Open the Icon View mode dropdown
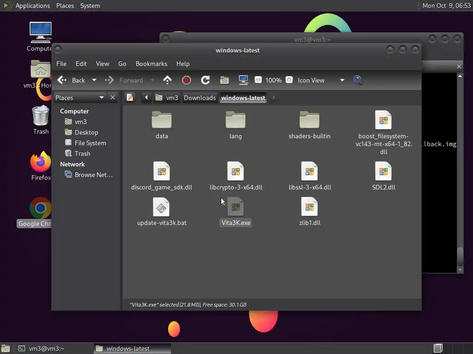The image size is (473, 354). [x=321, y=80]
